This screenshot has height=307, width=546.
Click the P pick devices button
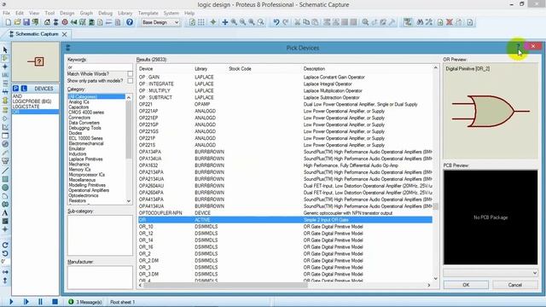[15, 89]
